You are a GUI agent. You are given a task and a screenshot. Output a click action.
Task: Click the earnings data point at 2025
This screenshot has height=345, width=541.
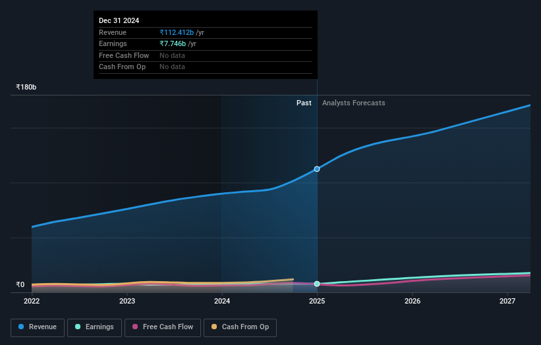tap(317, 284)
